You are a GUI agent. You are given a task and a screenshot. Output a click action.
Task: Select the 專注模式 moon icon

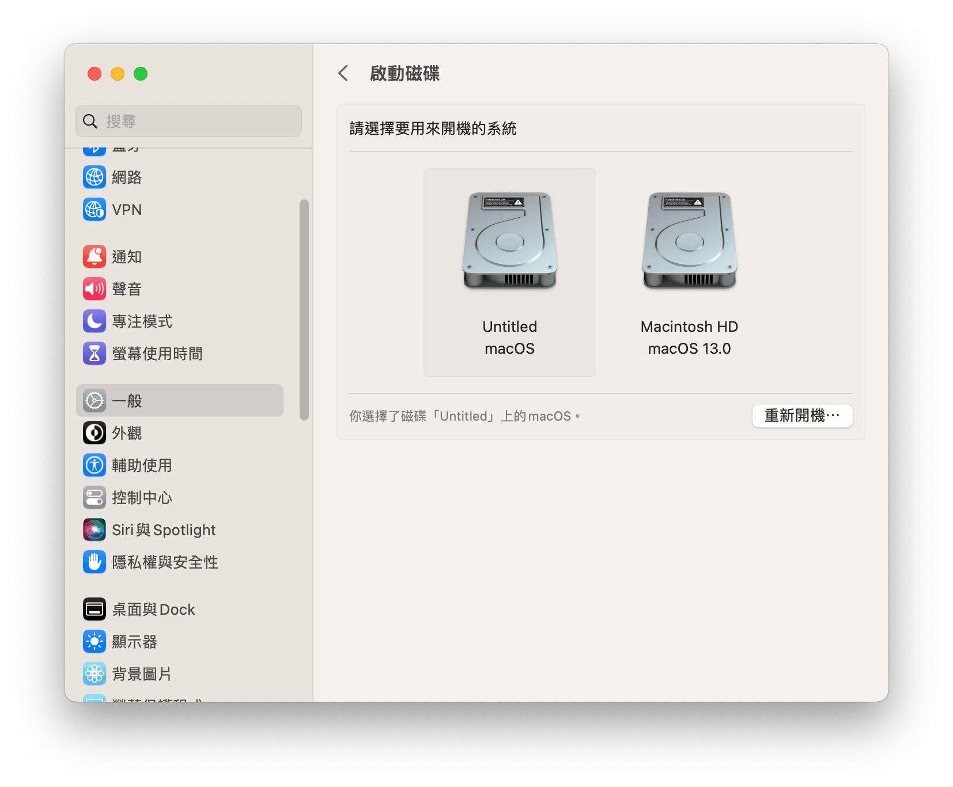pos(94,321)
